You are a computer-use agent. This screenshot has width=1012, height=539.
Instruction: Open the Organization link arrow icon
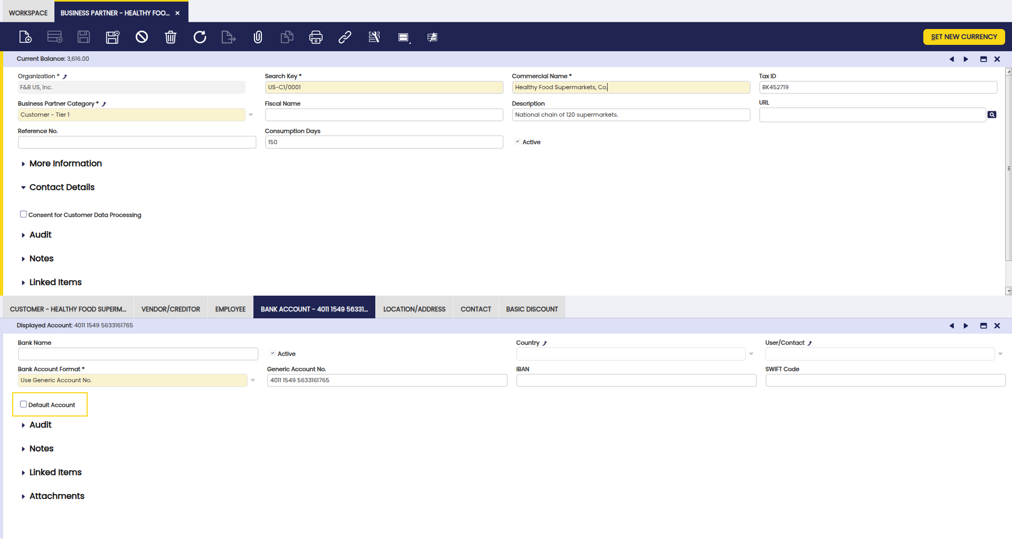[x=65, y=77]
